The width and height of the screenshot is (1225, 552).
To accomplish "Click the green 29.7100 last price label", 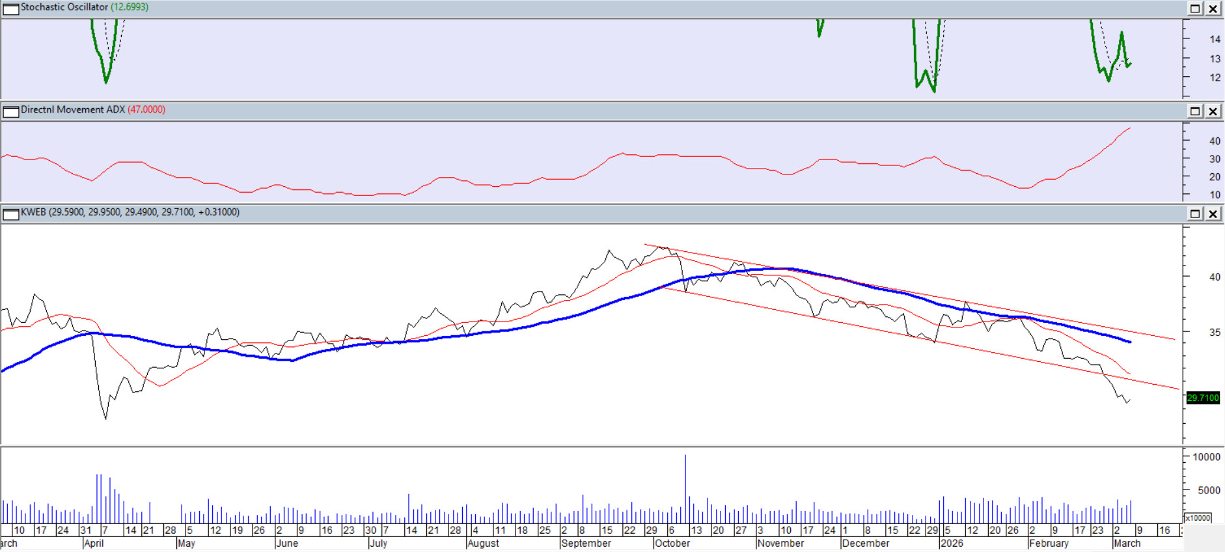I will click(x=1202, y=398).
